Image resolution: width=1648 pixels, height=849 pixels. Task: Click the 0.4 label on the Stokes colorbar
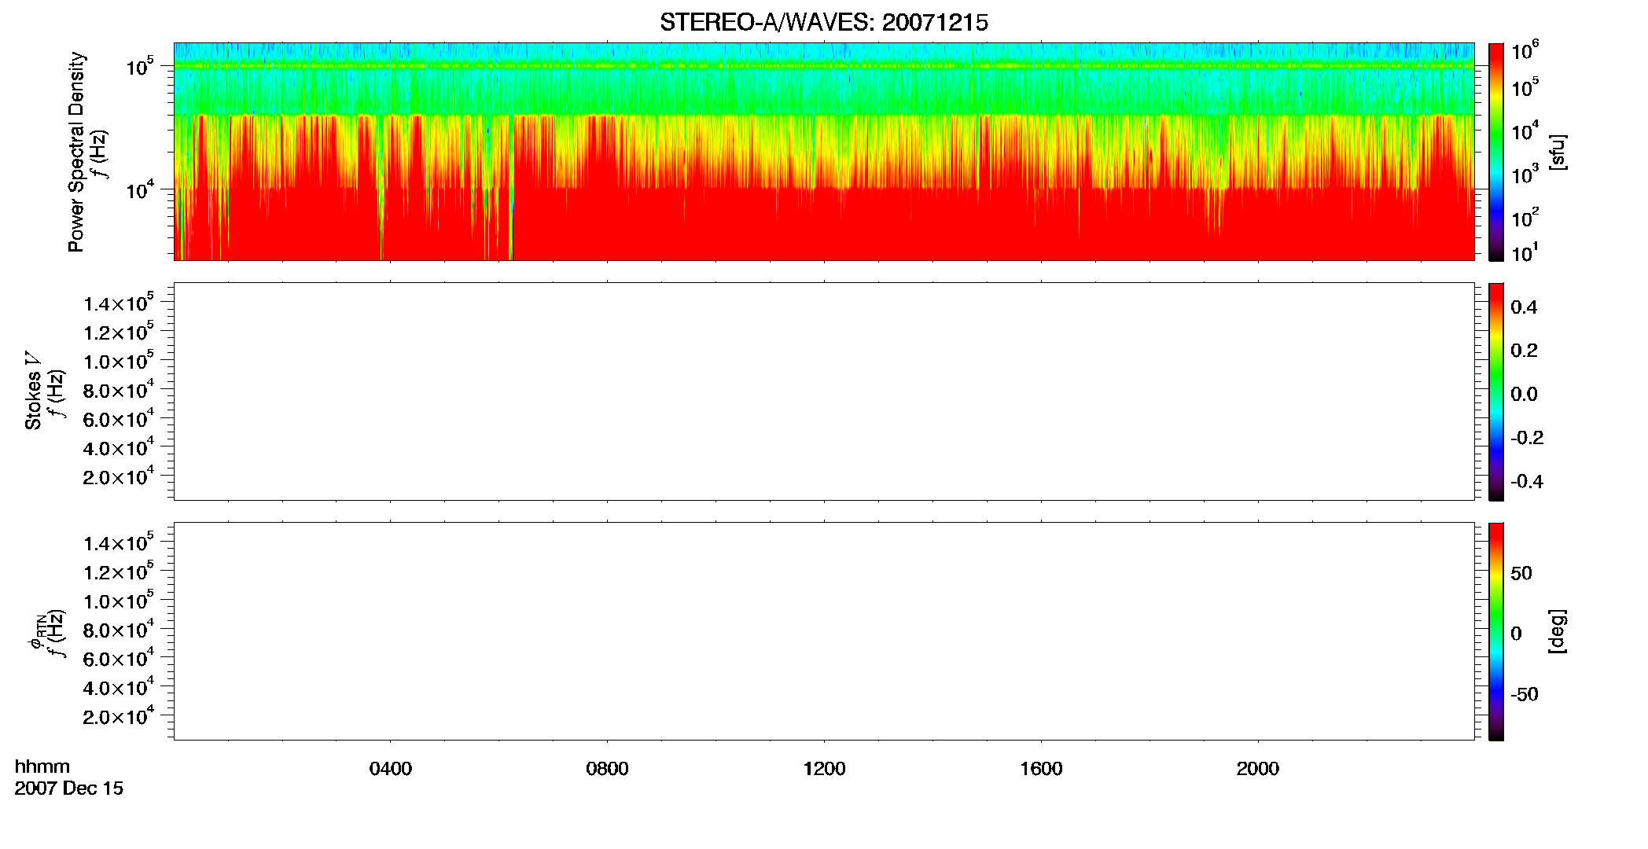click(x=1524, y=307)
